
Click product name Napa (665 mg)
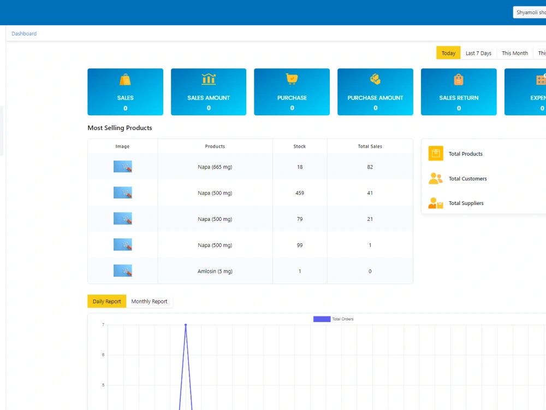[x=215, y=167]
